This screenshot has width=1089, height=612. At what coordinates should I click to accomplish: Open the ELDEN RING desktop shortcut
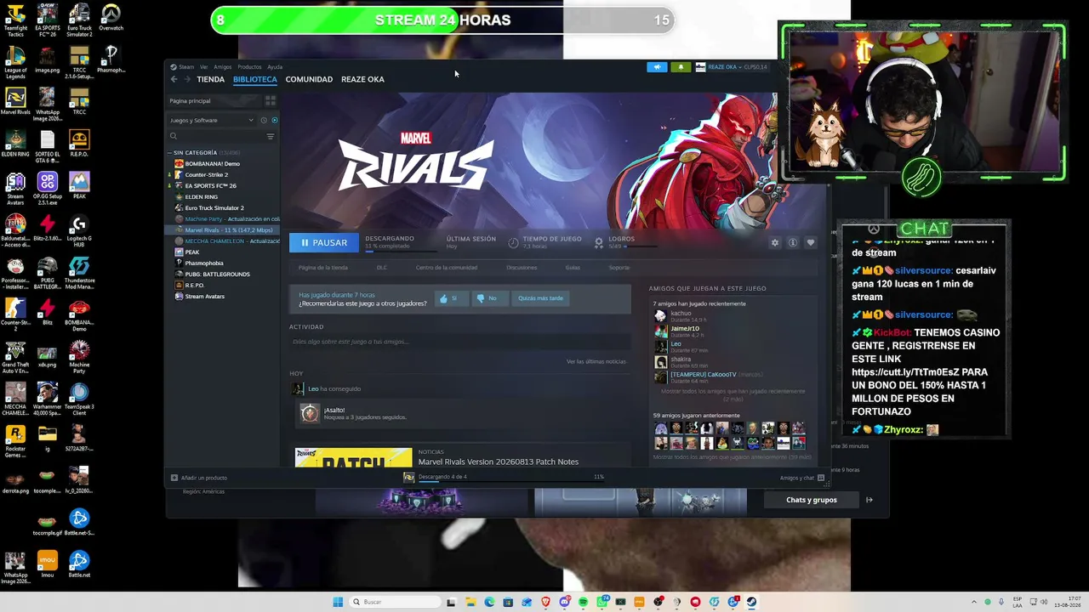coord(15,144)
